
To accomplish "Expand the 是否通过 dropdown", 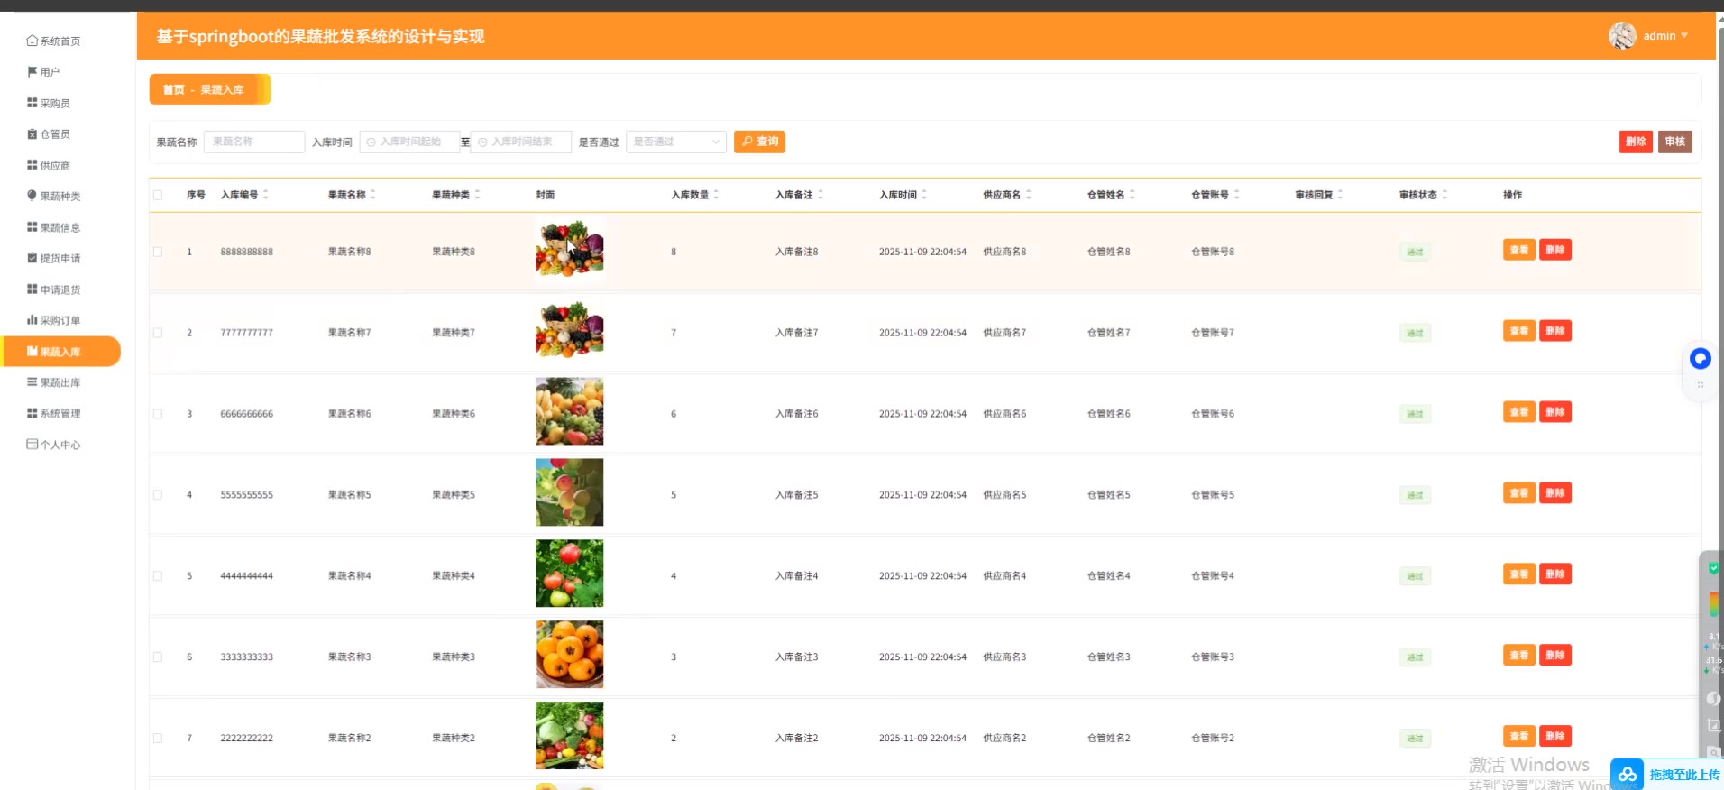I will 676,142.
